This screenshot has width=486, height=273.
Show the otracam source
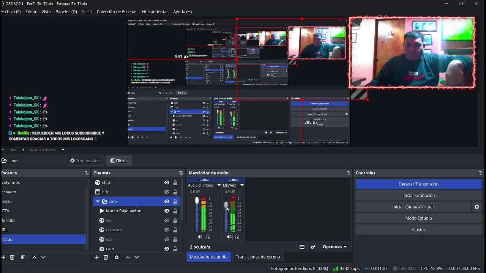(x=167, y=230)
